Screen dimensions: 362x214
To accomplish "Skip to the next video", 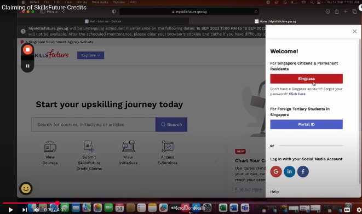I will (25, 210).
